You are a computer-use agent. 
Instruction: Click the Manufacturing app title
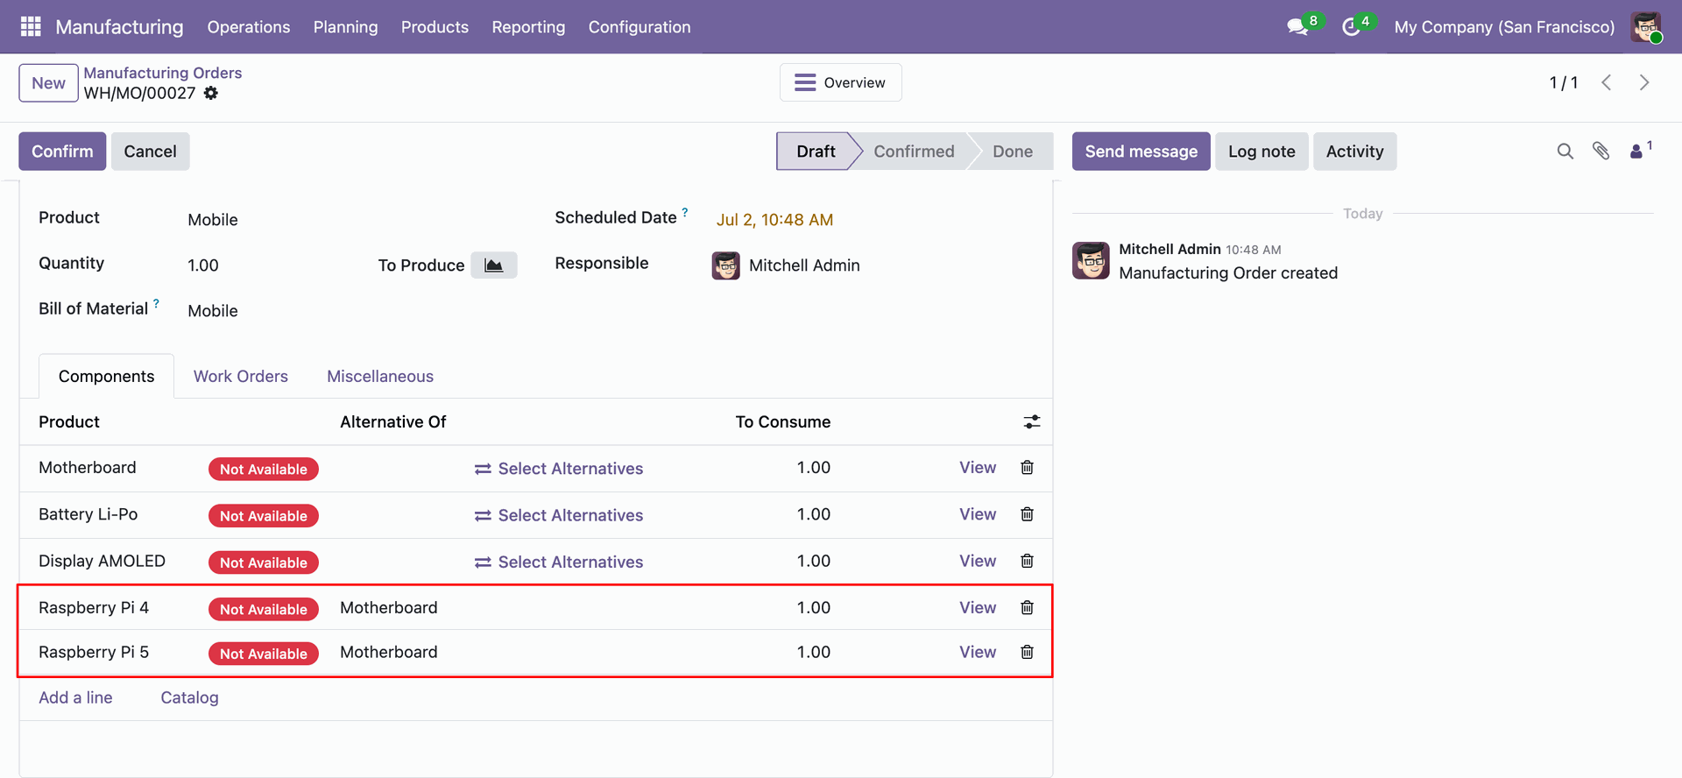click(119, 27)
